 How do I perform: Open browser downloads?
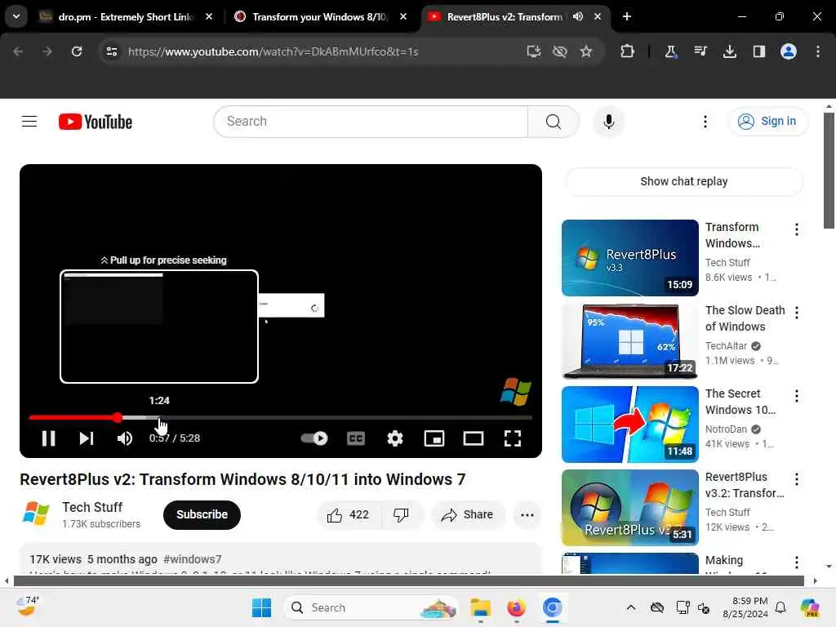[729, 51]
